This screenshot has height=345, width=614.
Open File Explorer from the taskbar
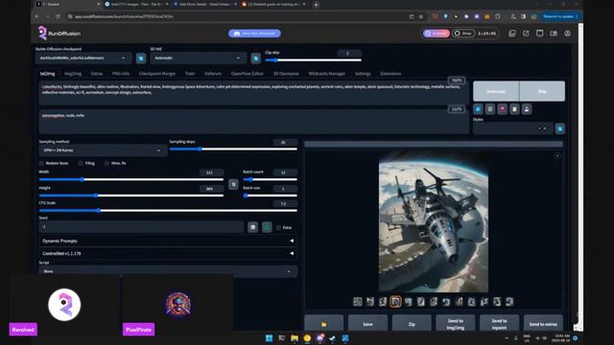(295, 338)
